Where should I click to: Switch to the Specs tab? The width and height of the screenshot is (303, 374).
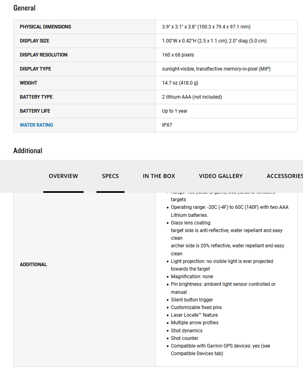pyautogui.click(x=110, y=176)
